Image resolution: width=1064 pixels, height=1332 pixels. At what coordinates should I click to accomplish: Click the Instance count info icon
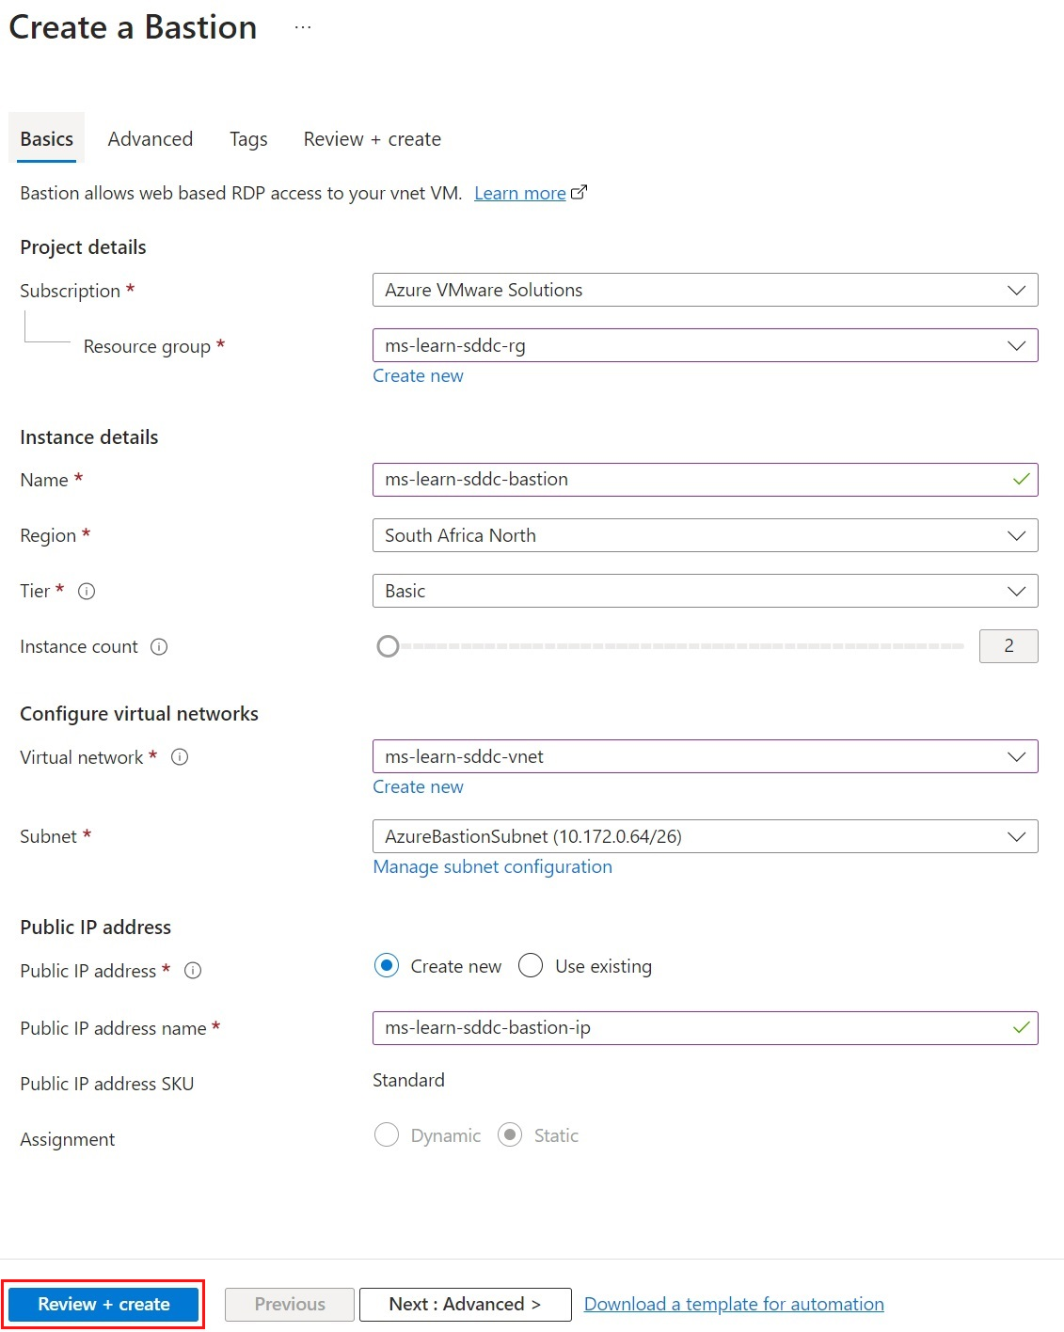[x=160, y=647]
